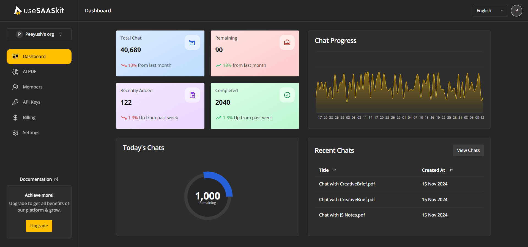Select Dashboard in the sidebar
The image size is (528, 247).
coord(39,57)
